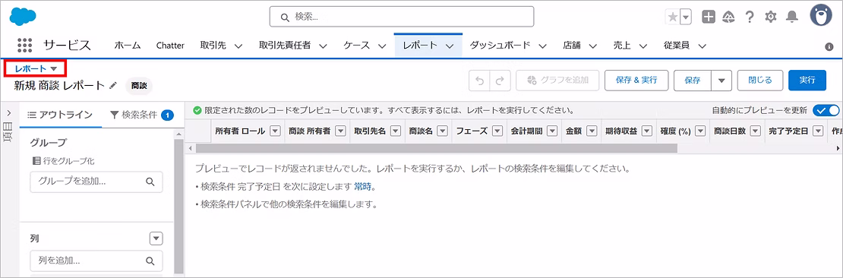Image resolution: width=843 pixels, height=278 pixels.
Task: Open 取引先名 column menu arrow
Action: click(x=396, y=131)
